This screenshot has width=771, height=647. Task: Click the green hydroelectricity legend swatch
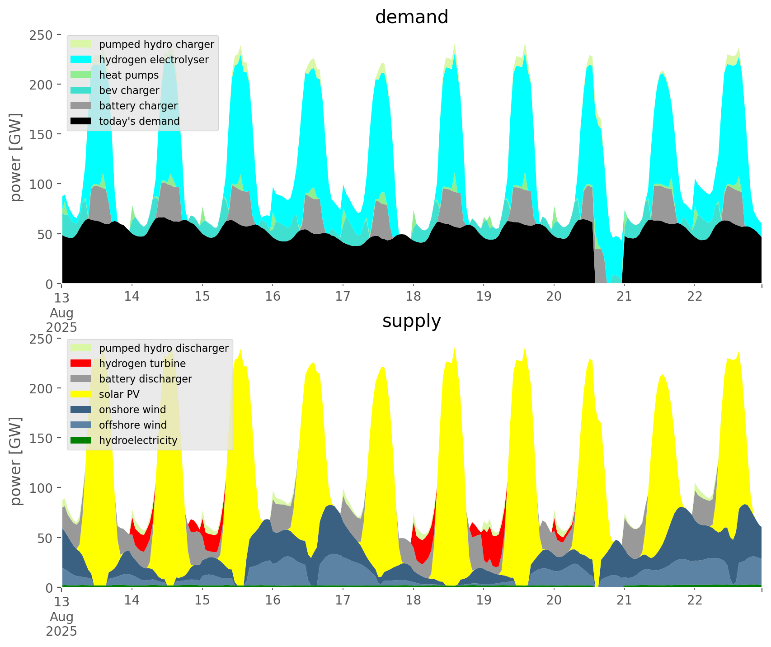[x=81, y=440]
